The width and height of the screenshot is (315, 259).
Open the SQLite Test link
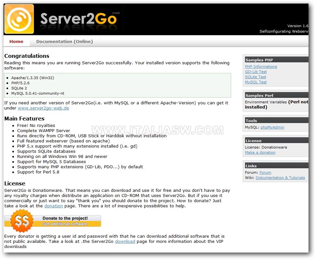click(255, 77)
